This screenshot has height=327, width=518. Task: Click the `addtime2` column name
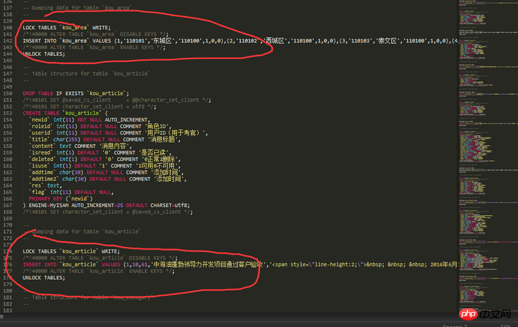[44, 179]
